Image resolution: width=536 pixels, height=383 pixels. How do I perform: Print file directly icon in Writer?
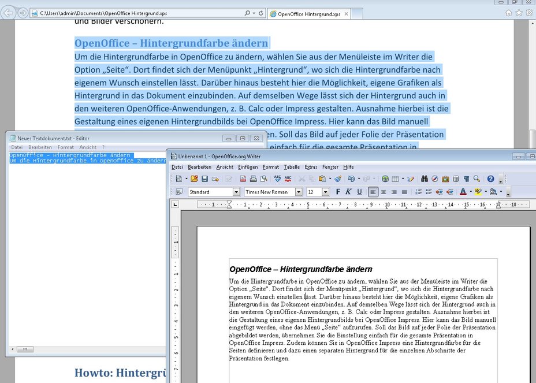pyautogui.click(x=254, y=179)
